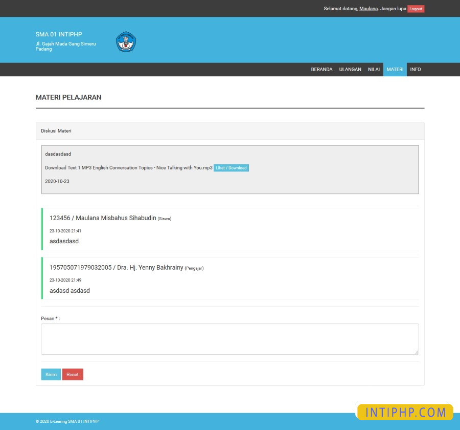Click Lihat / Download for the MP3 material
The image size is (460, 430).
click(231, 167)
